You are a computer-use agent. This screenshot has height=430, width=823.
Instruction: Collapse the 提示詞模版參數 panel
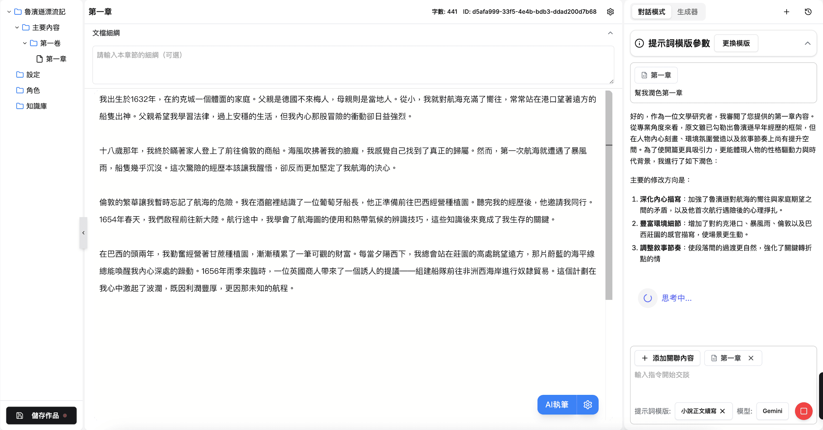[x=807, y=43]
